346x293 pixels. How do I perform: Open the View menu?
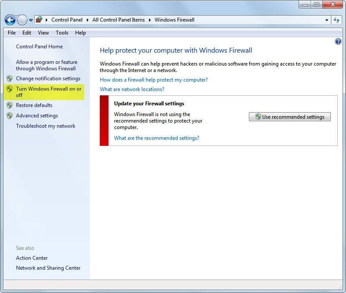[43, 33]
